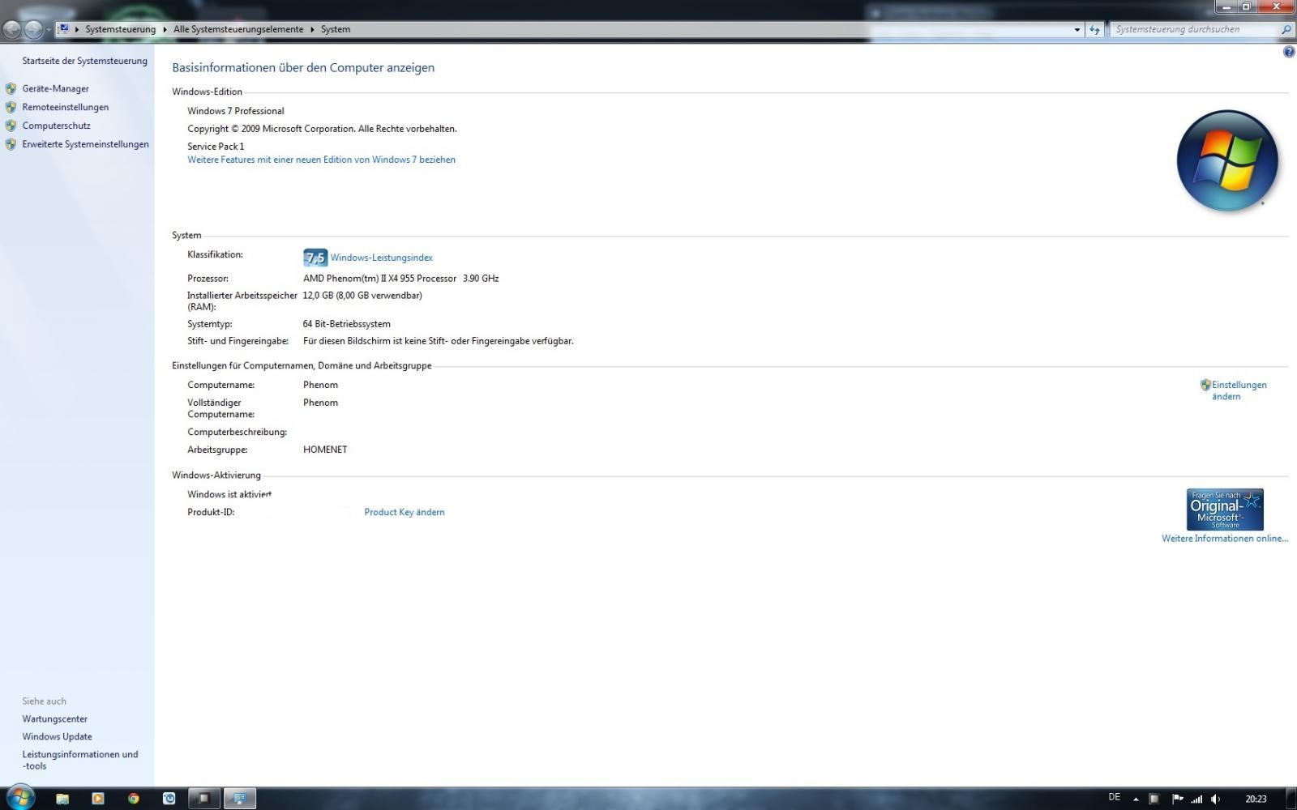Open Google Chrome from the taskbar
The width and height of the screenshot is (1297, 810).
coord(134,799)
